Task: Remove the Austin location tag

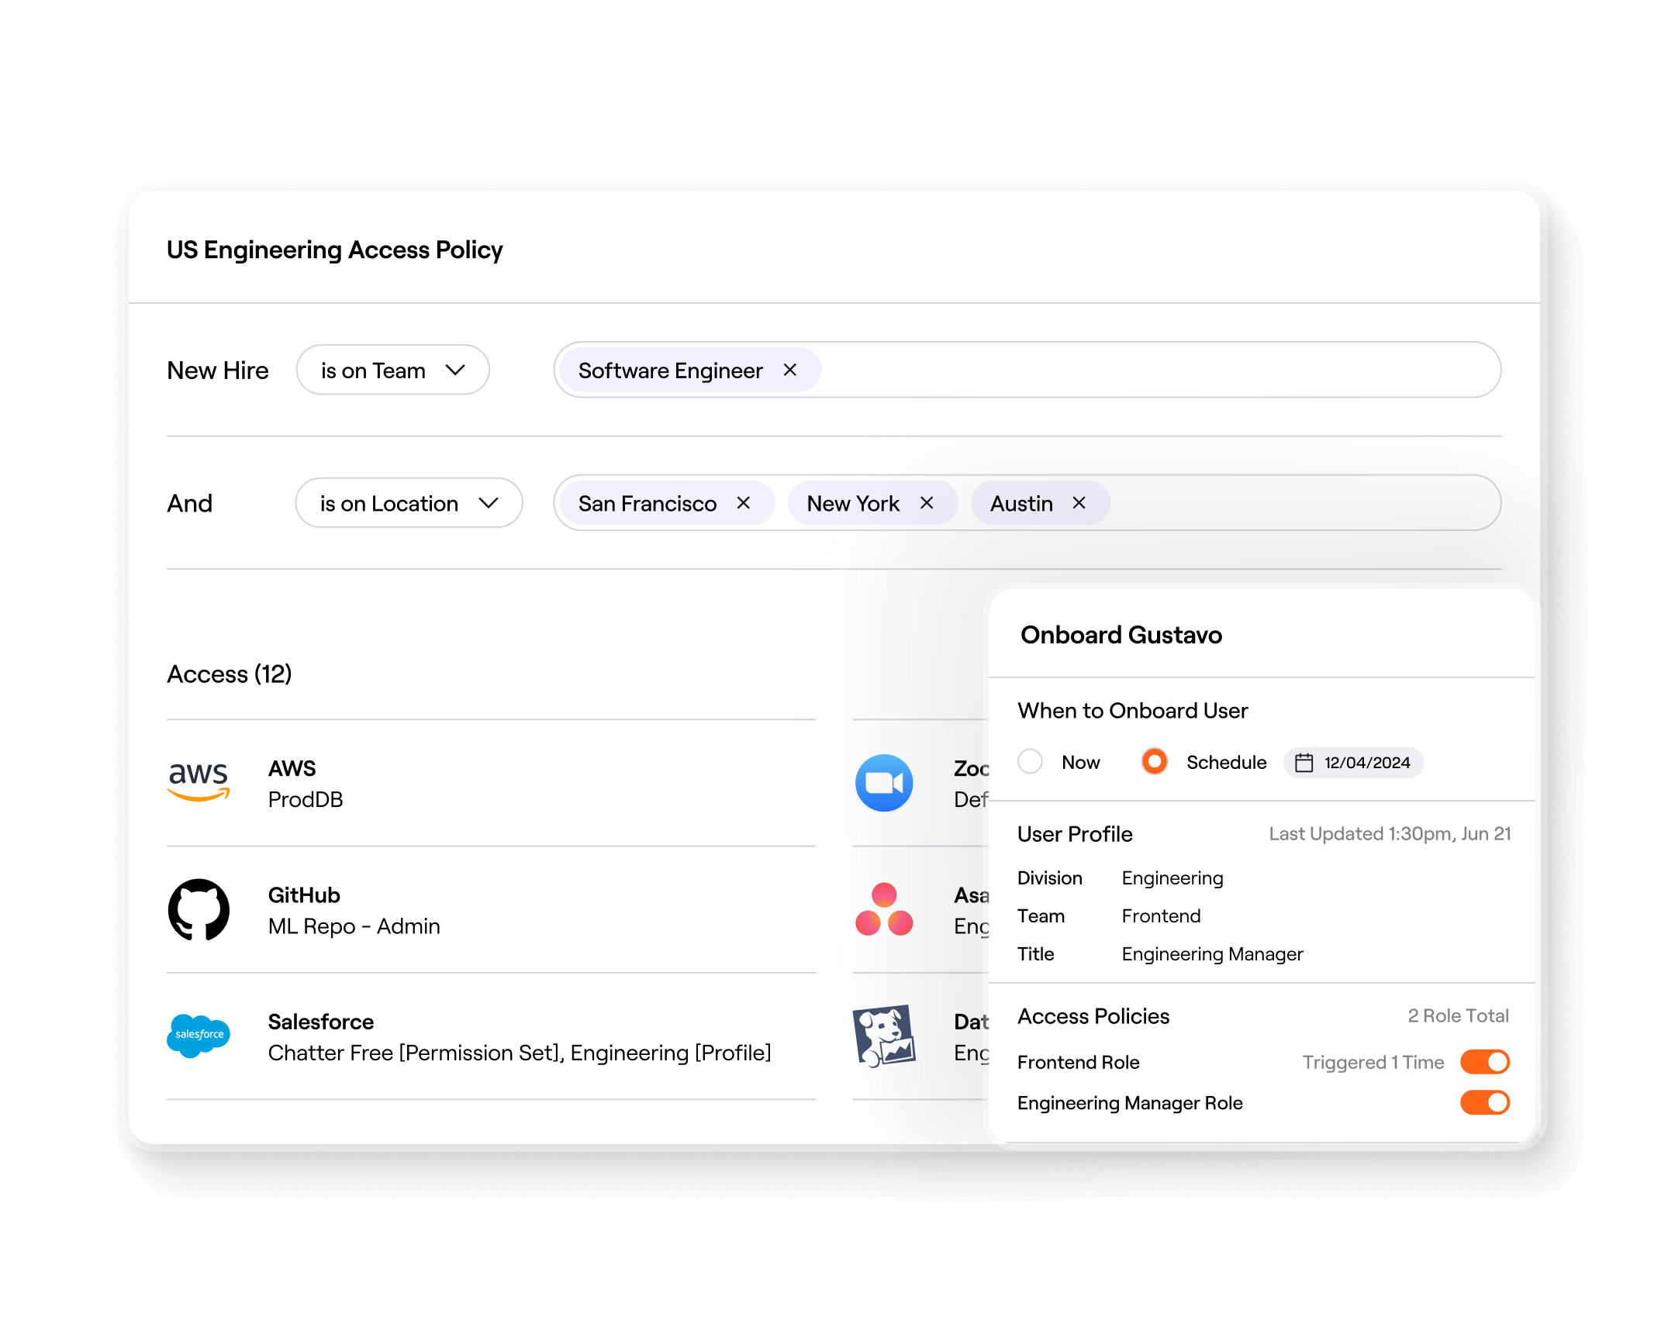Action: coord(1078,503)
